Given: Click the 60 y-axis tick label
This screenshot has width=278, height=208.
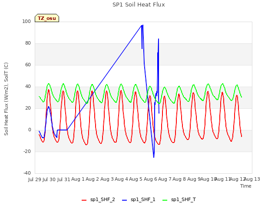Looking at the screenshot, I should coord(28,65).
